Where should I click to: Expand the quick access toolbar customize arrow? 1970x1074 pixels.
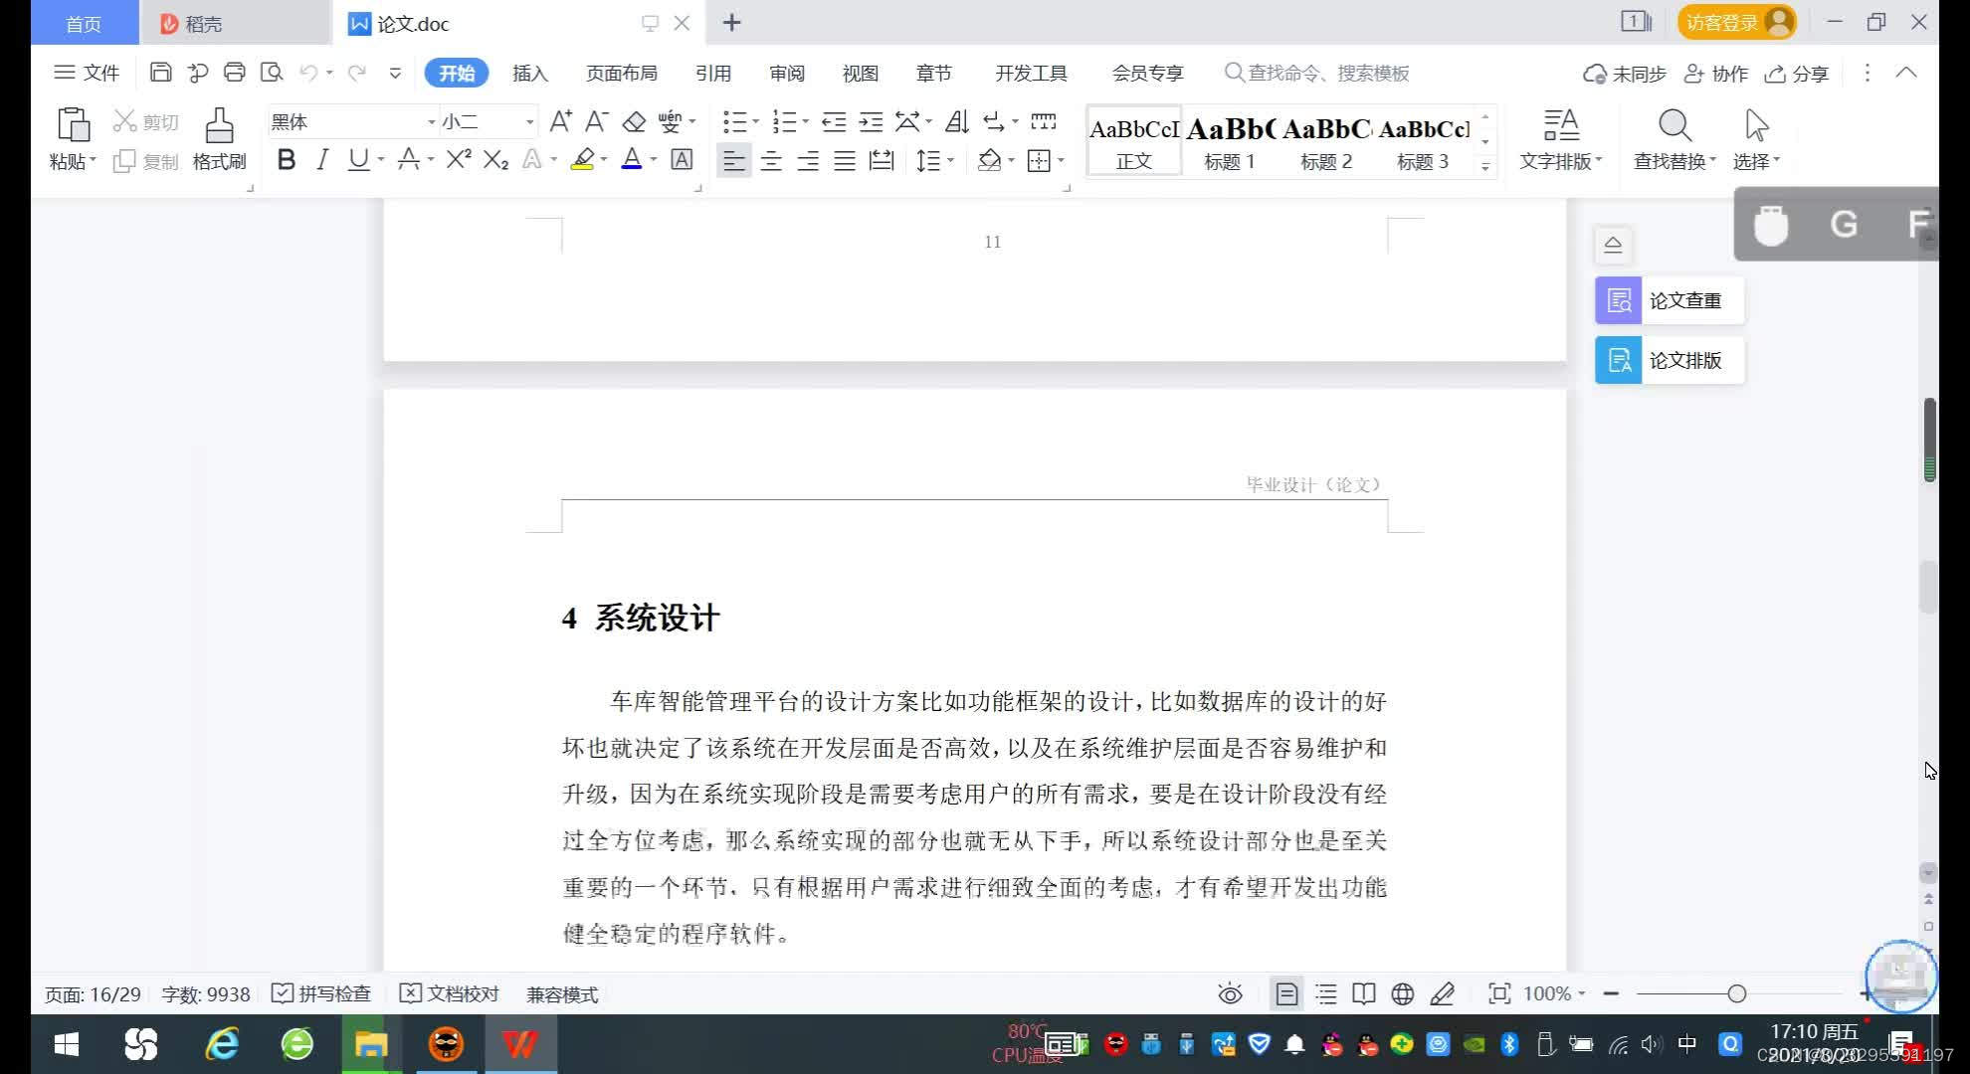point(395,73)
